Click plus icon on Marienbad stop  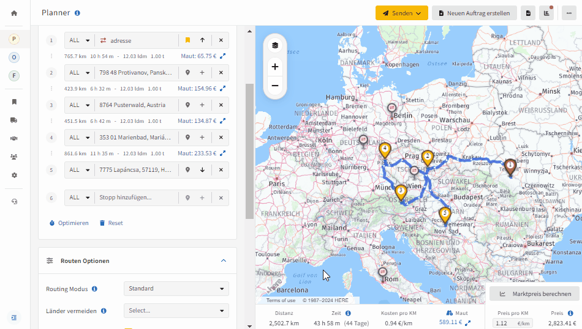coord(202,138)
